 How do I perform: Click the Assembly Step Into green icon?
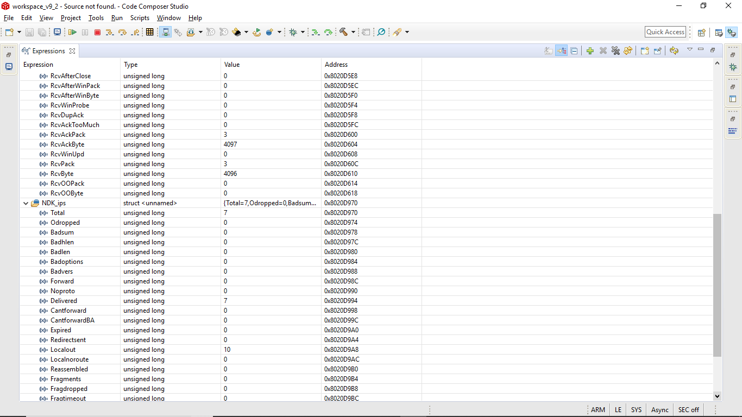click(315, 33)
